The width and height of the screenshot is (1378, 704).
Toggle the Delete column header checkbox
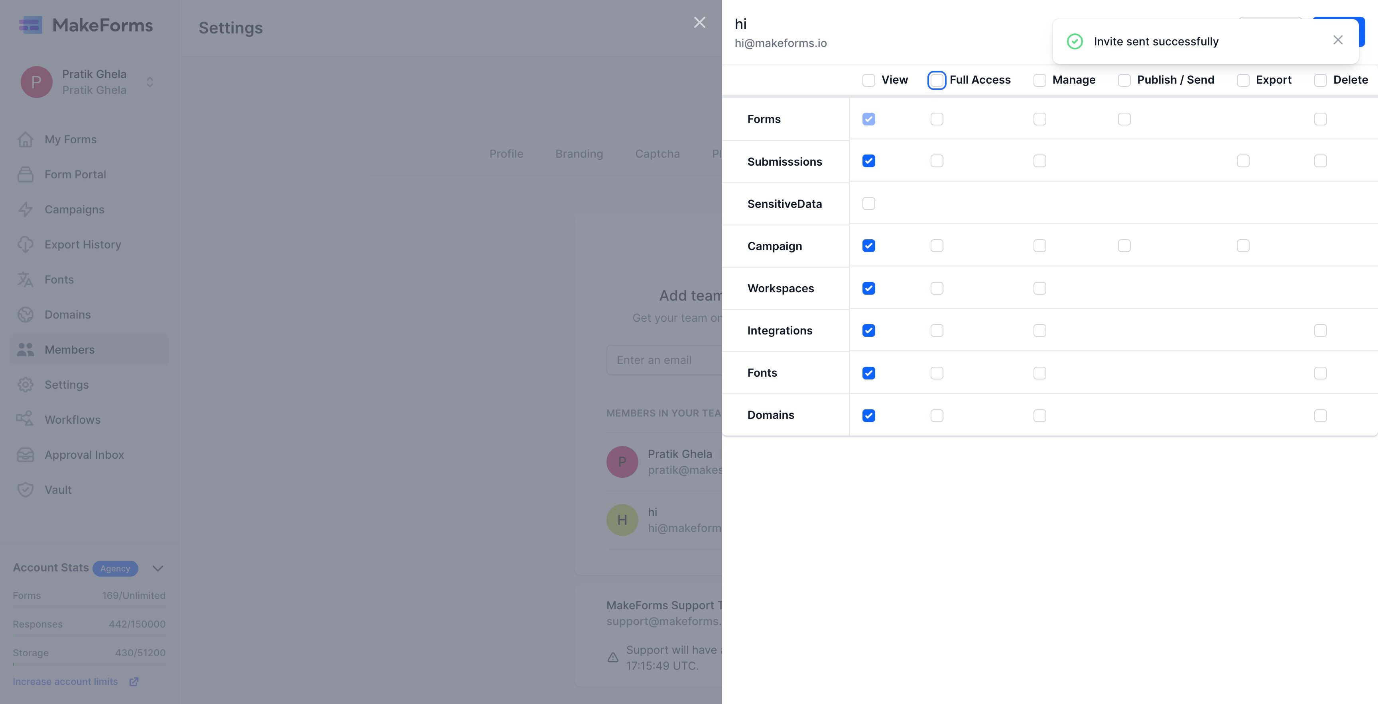click(x=1320, y=80)
